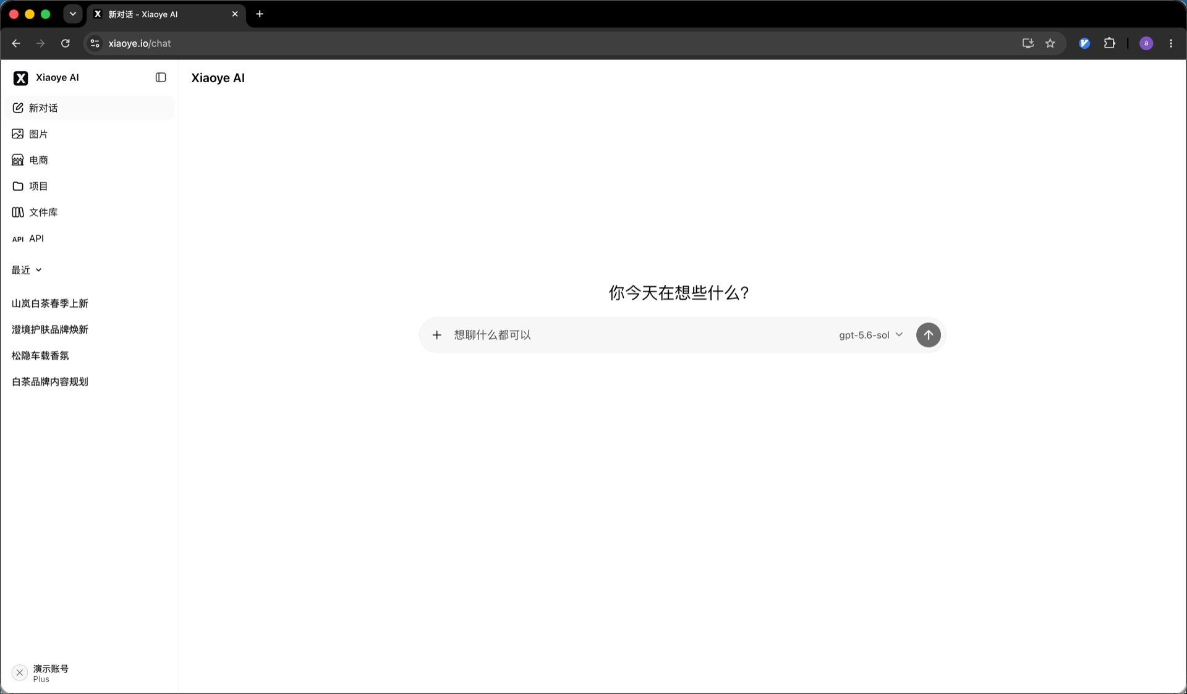Open the 电商 e-commerce section

(90, 160)
